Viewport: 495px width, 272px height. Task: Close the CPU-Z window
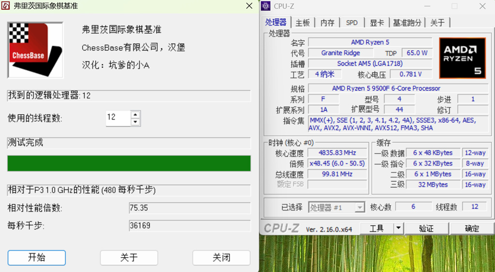coord(483,6)
